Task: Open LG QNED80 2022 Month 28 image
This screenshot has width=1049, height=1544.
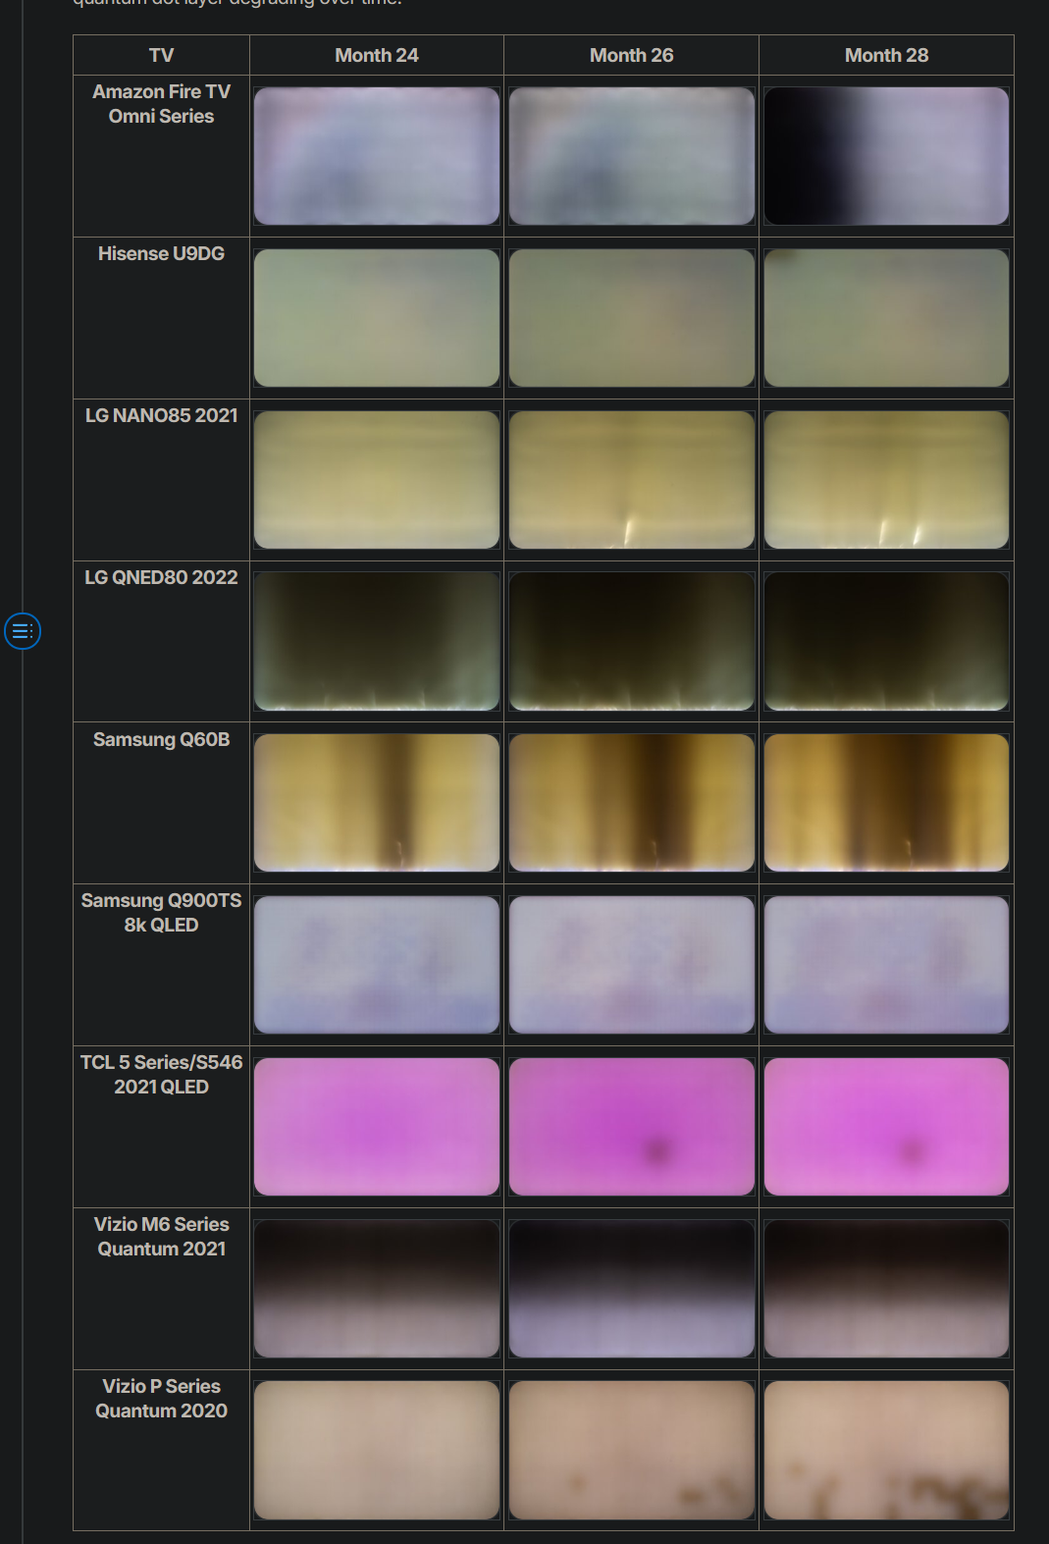Action: pos(886,642)
